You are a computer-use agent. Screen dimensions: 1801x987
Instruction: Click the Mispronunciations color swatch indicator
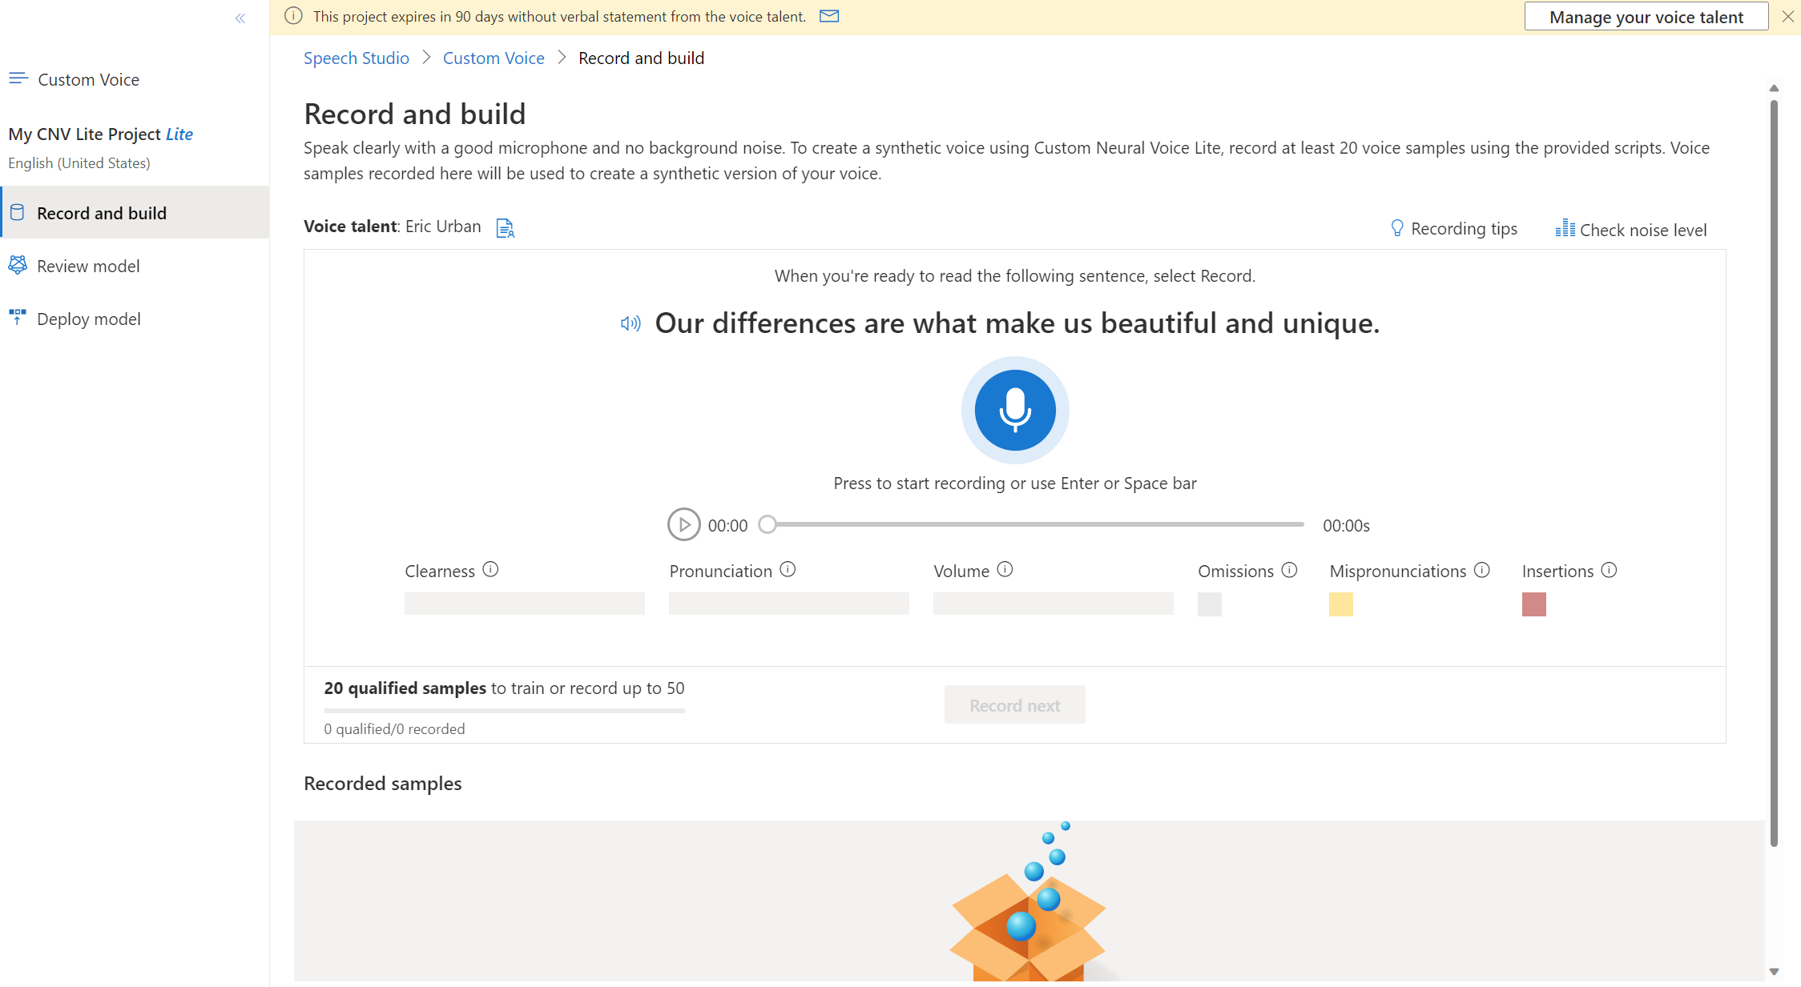1341,603
